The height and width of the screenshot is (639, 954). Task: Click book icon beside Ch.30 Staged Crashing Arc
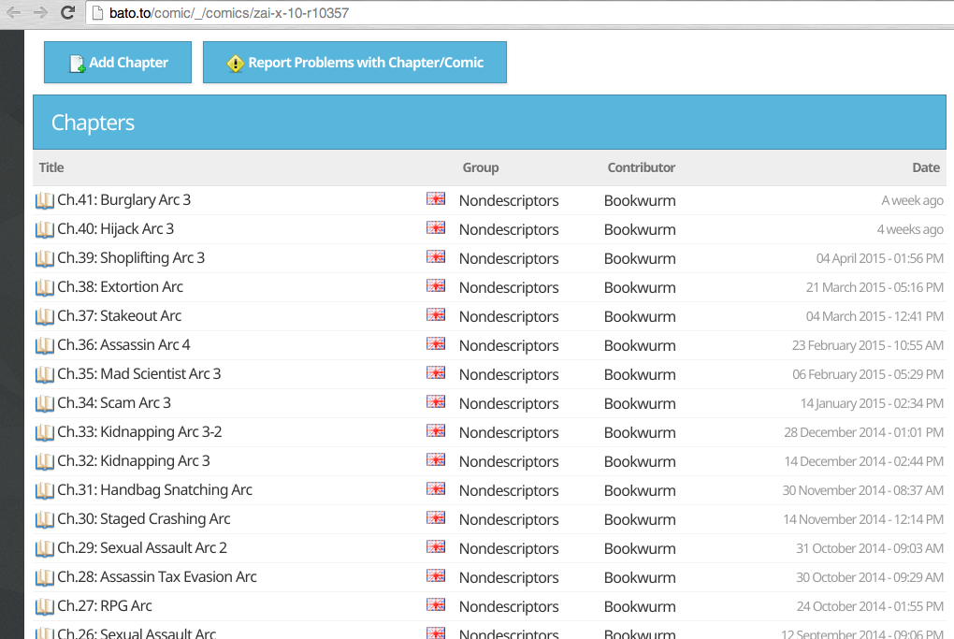pyautogui.click(x=45, y=519)
